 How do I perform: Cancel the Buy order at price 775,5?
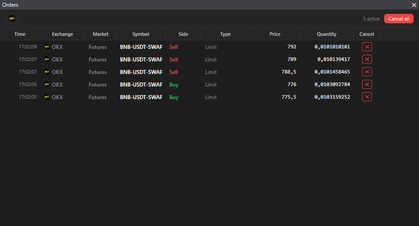click(x=367, y=97)
